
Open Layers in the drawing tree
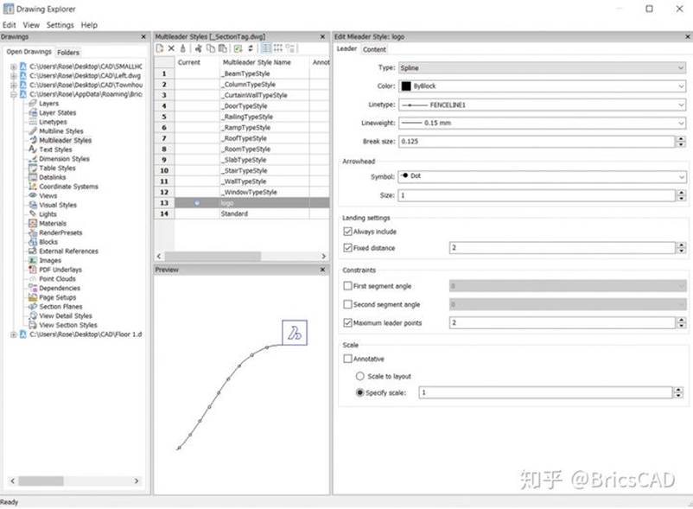[48, 104]
